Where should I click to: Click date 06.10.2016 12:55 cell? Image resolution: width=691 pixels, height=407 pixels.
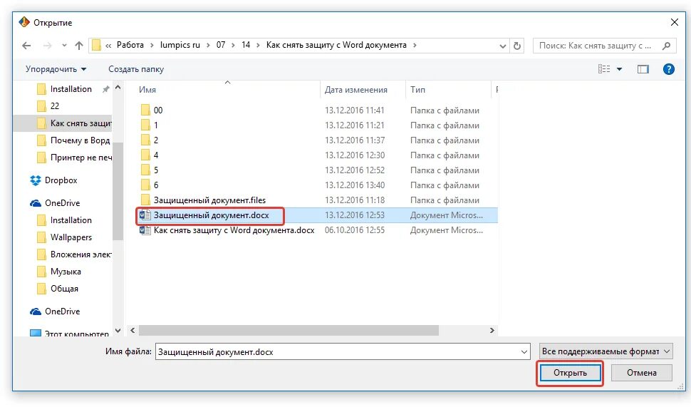pos(355,230)
